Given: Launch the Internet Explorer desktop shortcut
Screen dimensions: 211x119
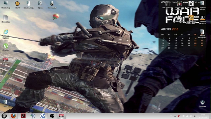Looking at the screenshot, I should 6,34.
